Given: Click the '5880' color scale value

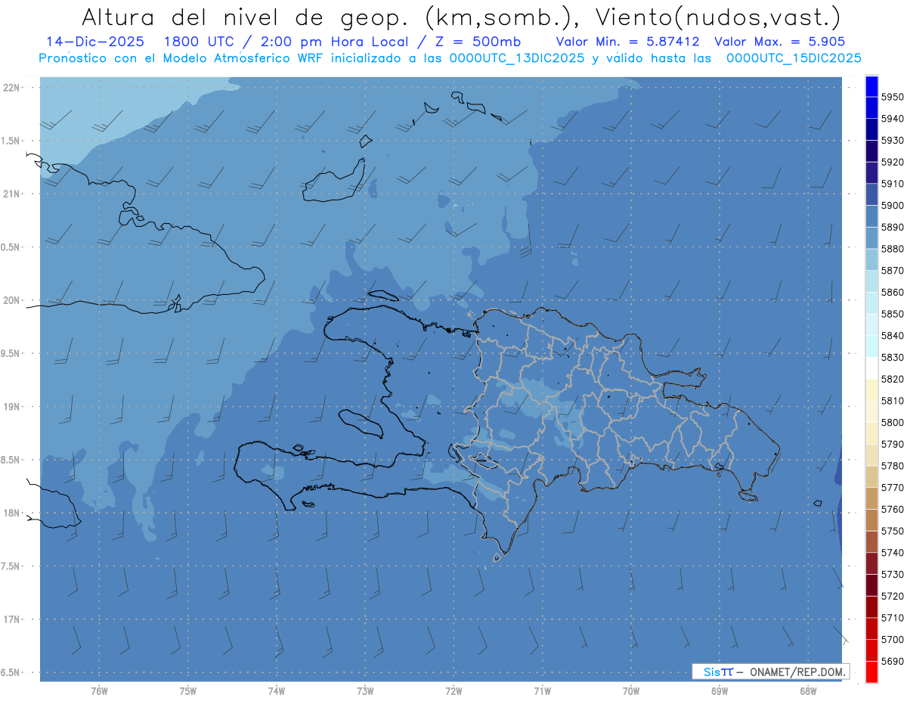Looking at the screenshot, I should pos(892,249).
